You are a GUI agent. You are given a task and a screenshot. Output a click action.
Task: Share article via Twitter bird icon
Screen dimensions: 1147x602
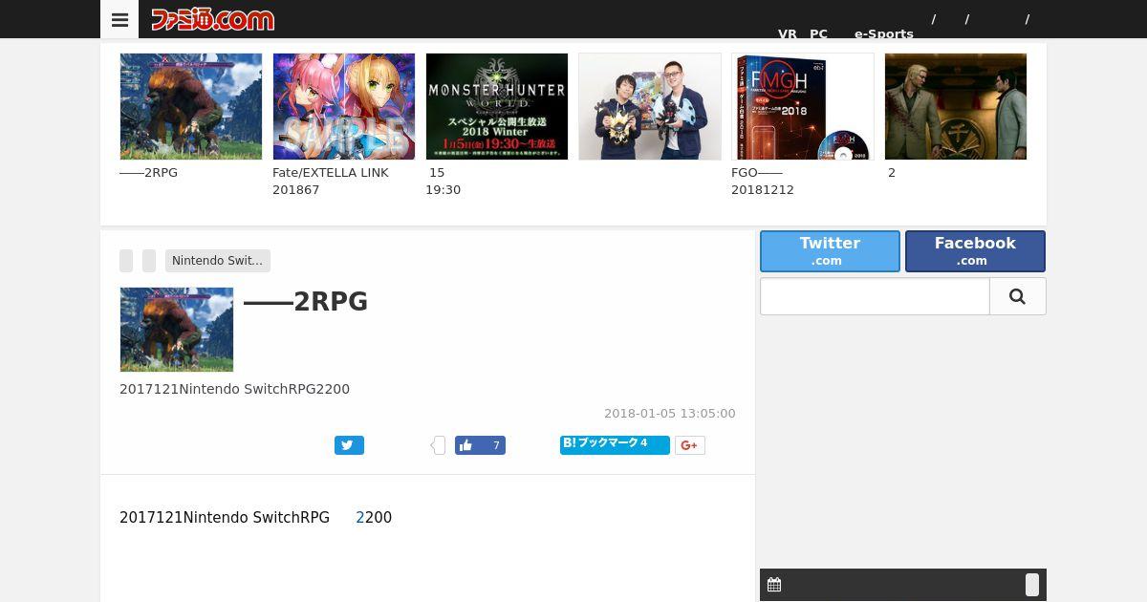[349, 445]
